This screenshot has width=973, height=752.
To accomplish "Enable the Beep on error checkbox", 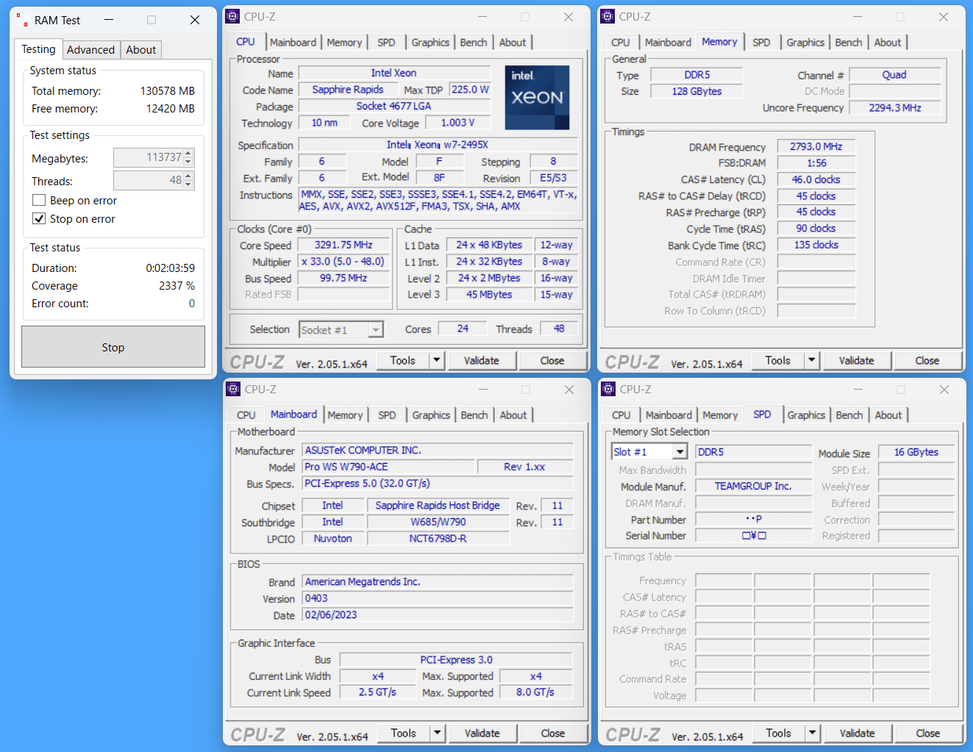I will [x=39, y=201].
